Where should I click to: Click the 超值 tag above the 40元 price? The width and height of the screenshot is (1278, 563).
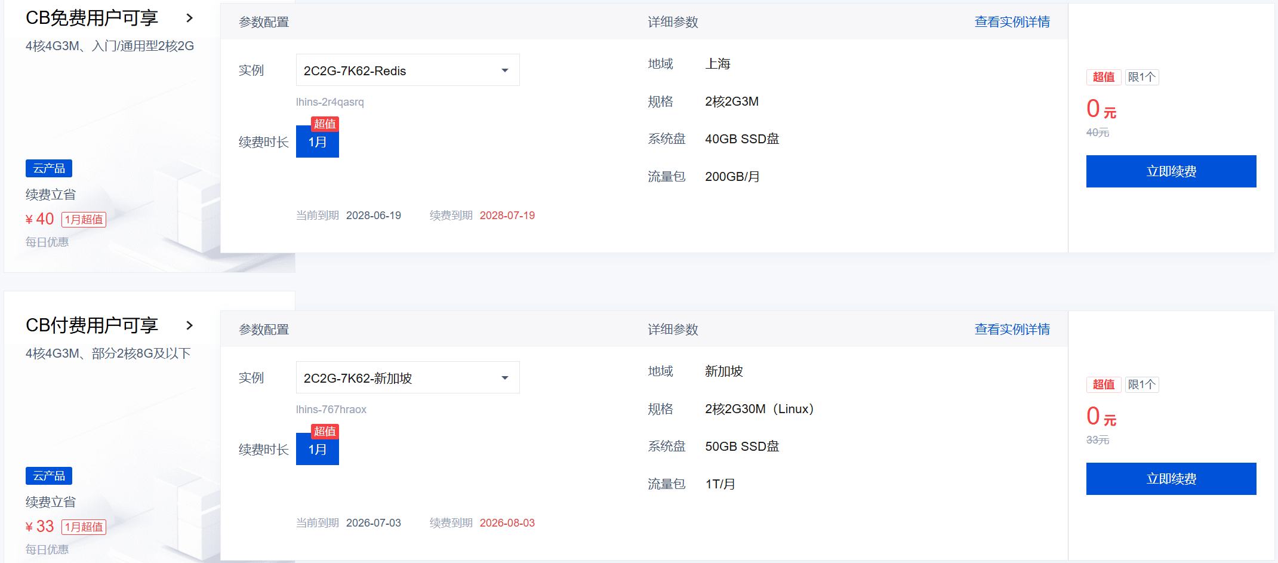coord(1104,77)
